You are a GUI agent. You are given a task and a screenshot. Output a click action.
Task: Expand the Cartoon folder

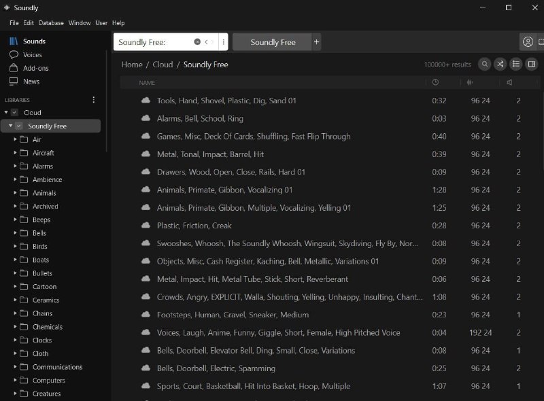coord(15,287)
